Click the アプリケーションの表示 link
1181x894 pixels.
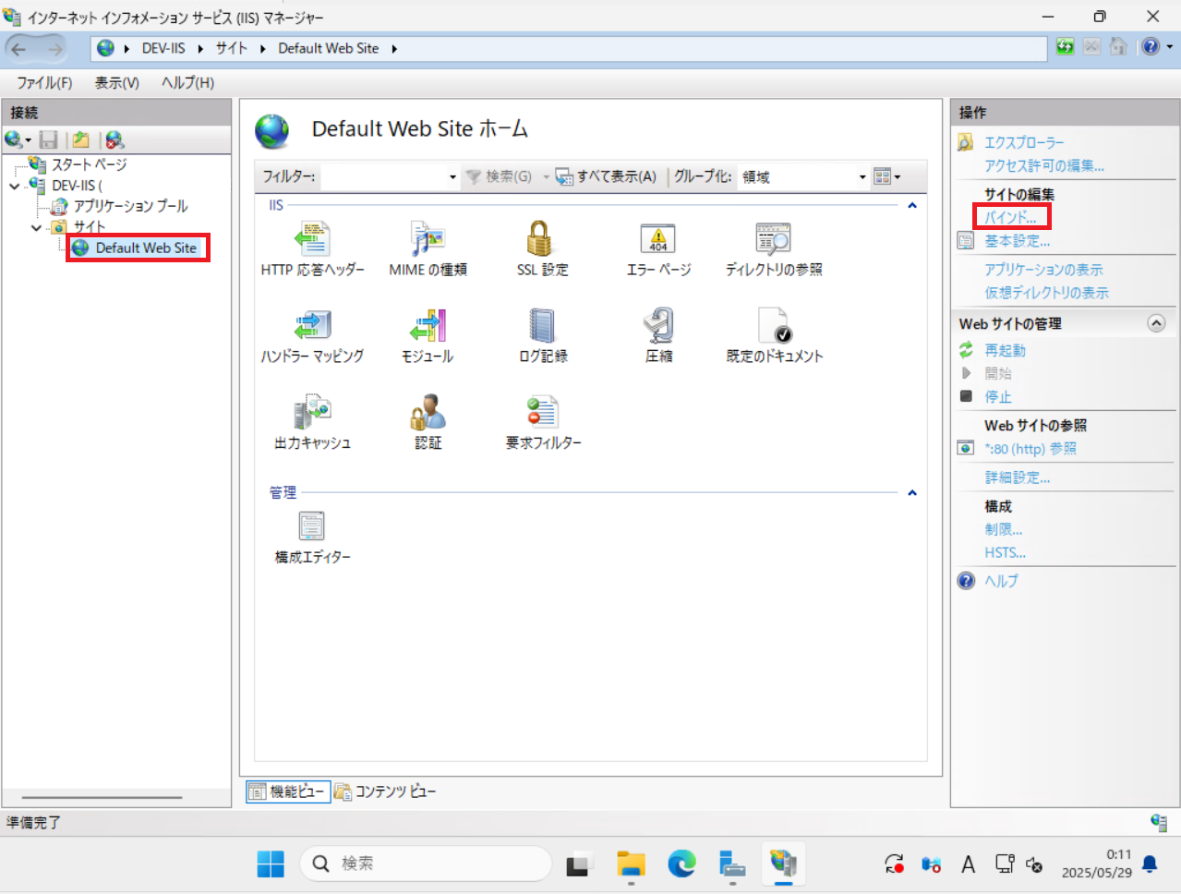(1043, 270)
